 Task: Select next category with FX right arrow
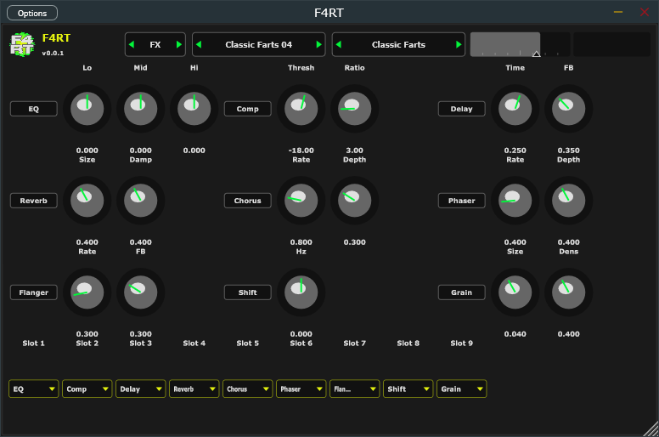pyautogui.click(x=179, y=44)
